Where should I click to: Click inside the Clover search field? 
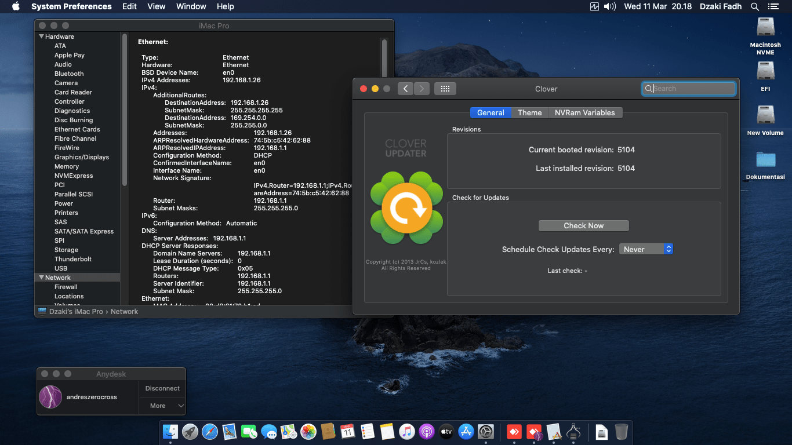coord(690,88)
